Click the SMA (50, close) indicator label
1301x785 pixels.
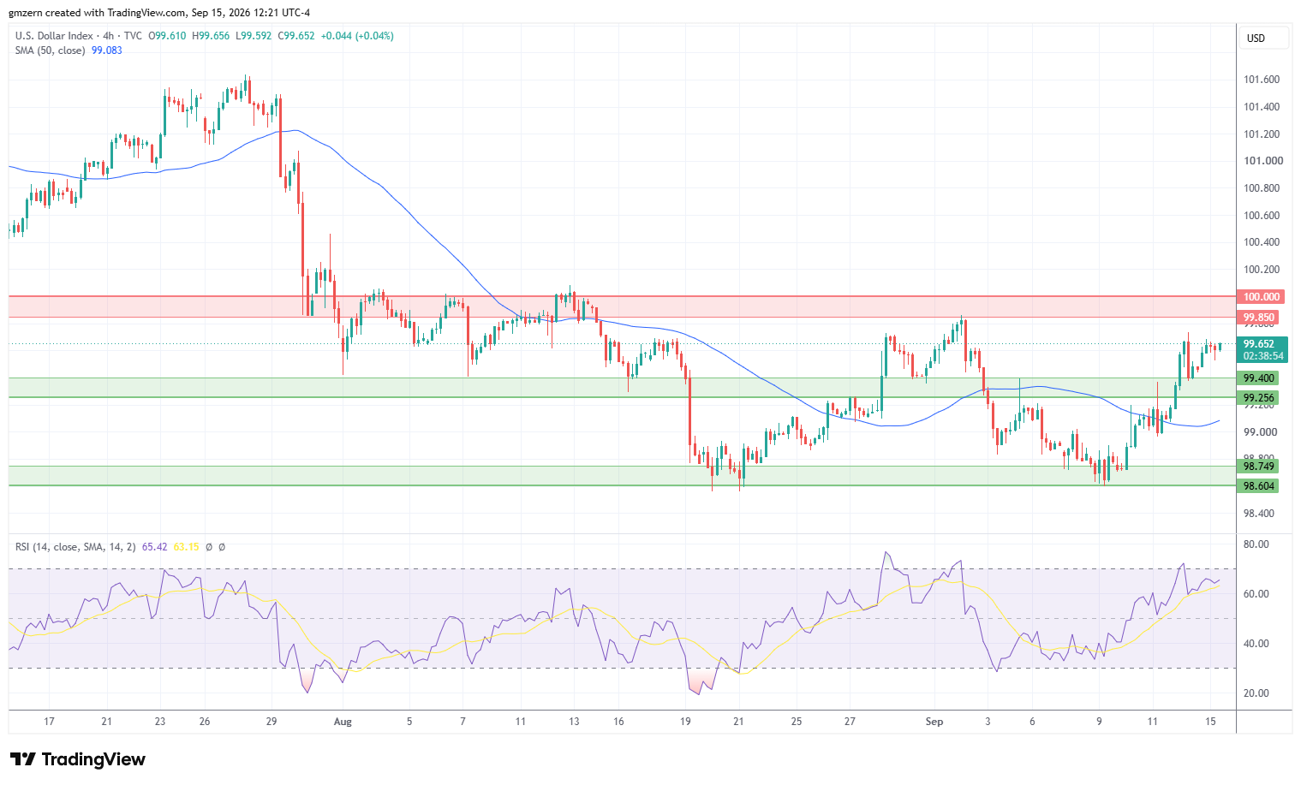tap(51, 51)
